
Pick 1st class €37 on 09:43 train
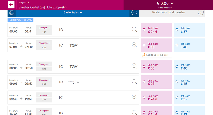pos(177,97)
